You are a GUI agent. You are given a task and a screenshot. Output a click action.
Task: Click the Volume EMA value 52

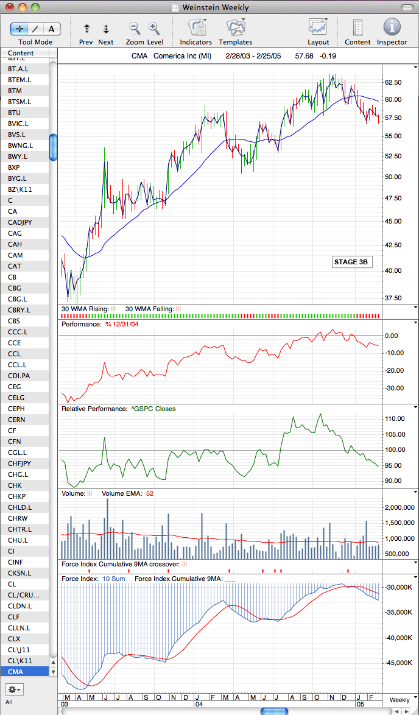coord(150,493)
